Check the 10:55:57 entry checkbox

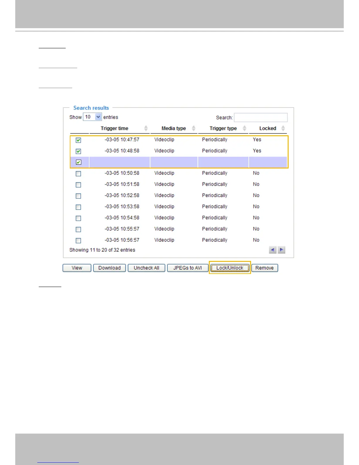pyautogui.click(x=78, y=229)
